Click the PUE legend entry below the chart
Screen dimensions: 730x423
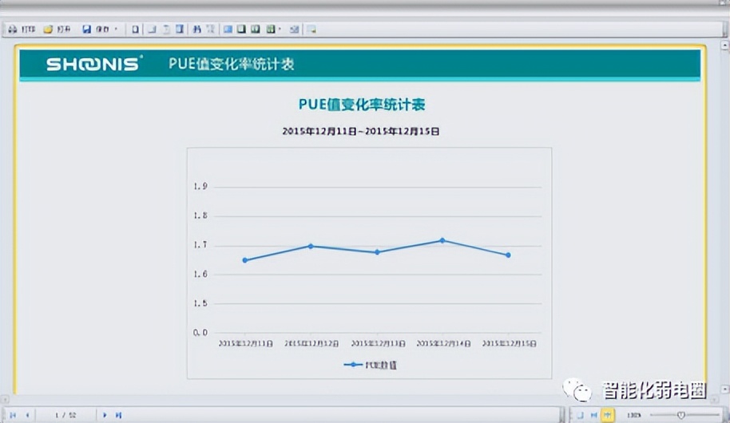370,365
